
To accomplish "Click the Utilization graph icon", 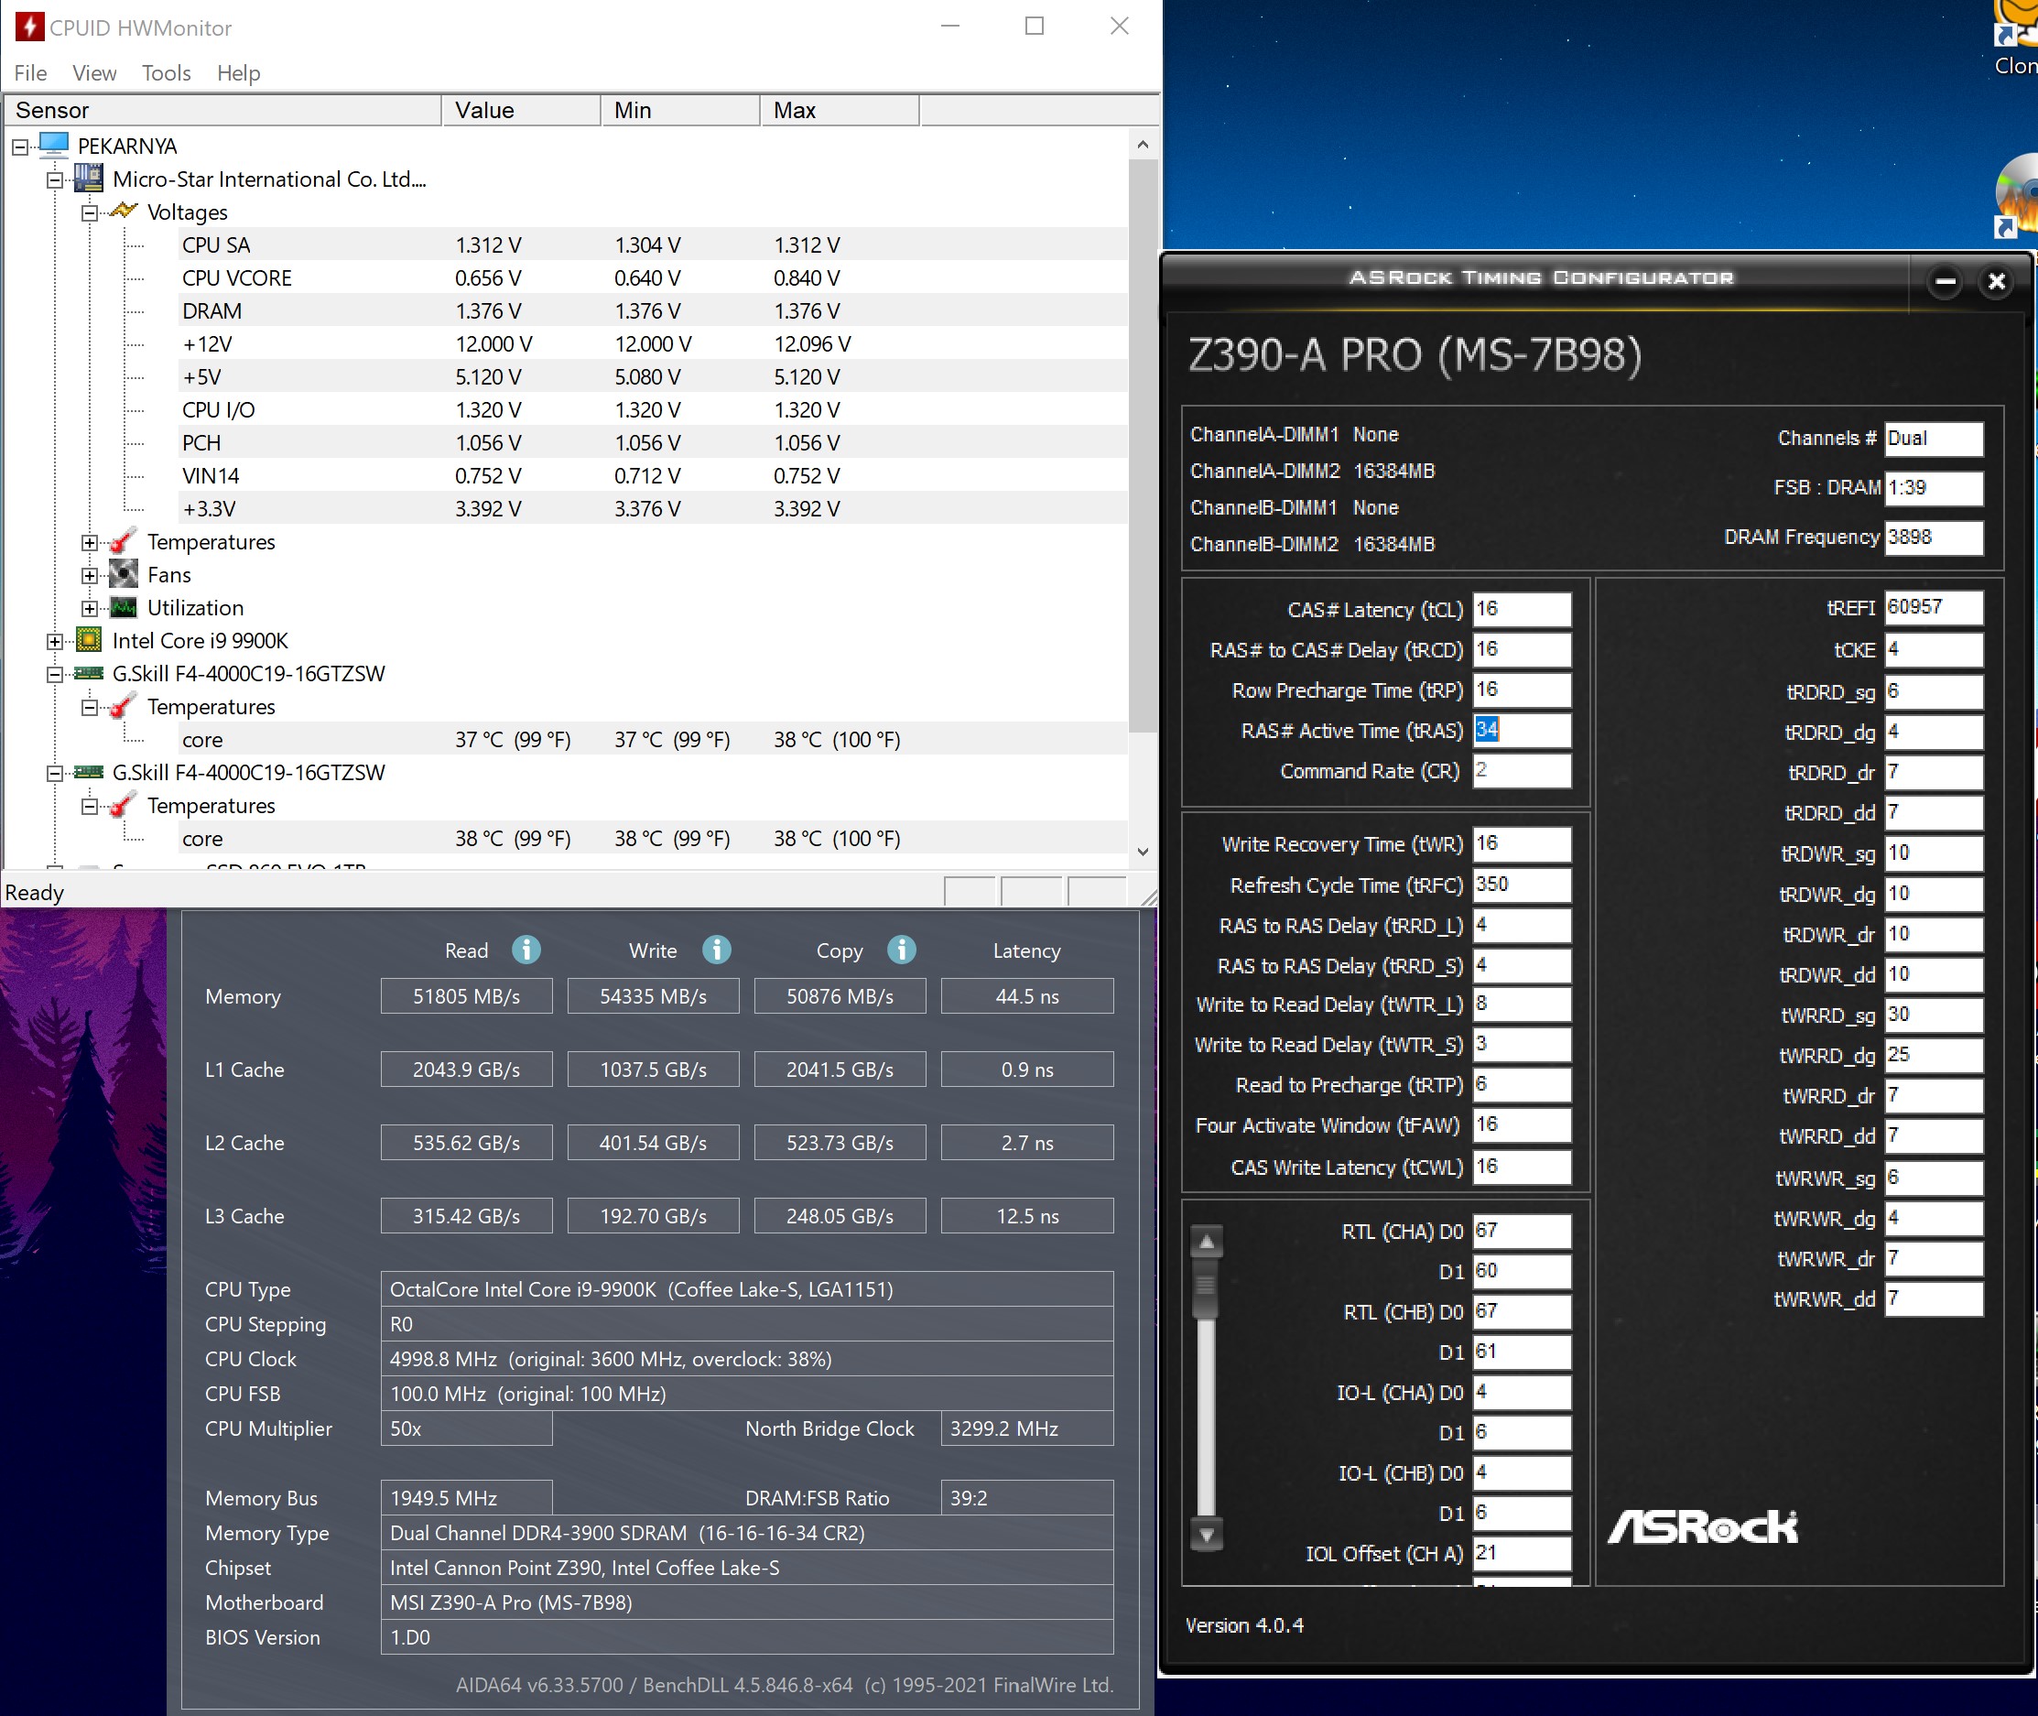I will tap(124, 607).
